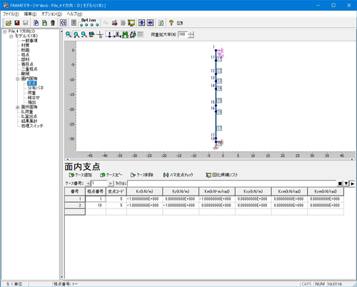The height and width of the screenshot is (287, 357).
Task: Expand the 面外固有 tree node
Action: [x=17, y=107]
